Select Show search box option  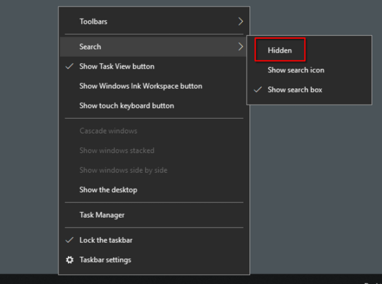pyautogui.click(x=309, y=90)
